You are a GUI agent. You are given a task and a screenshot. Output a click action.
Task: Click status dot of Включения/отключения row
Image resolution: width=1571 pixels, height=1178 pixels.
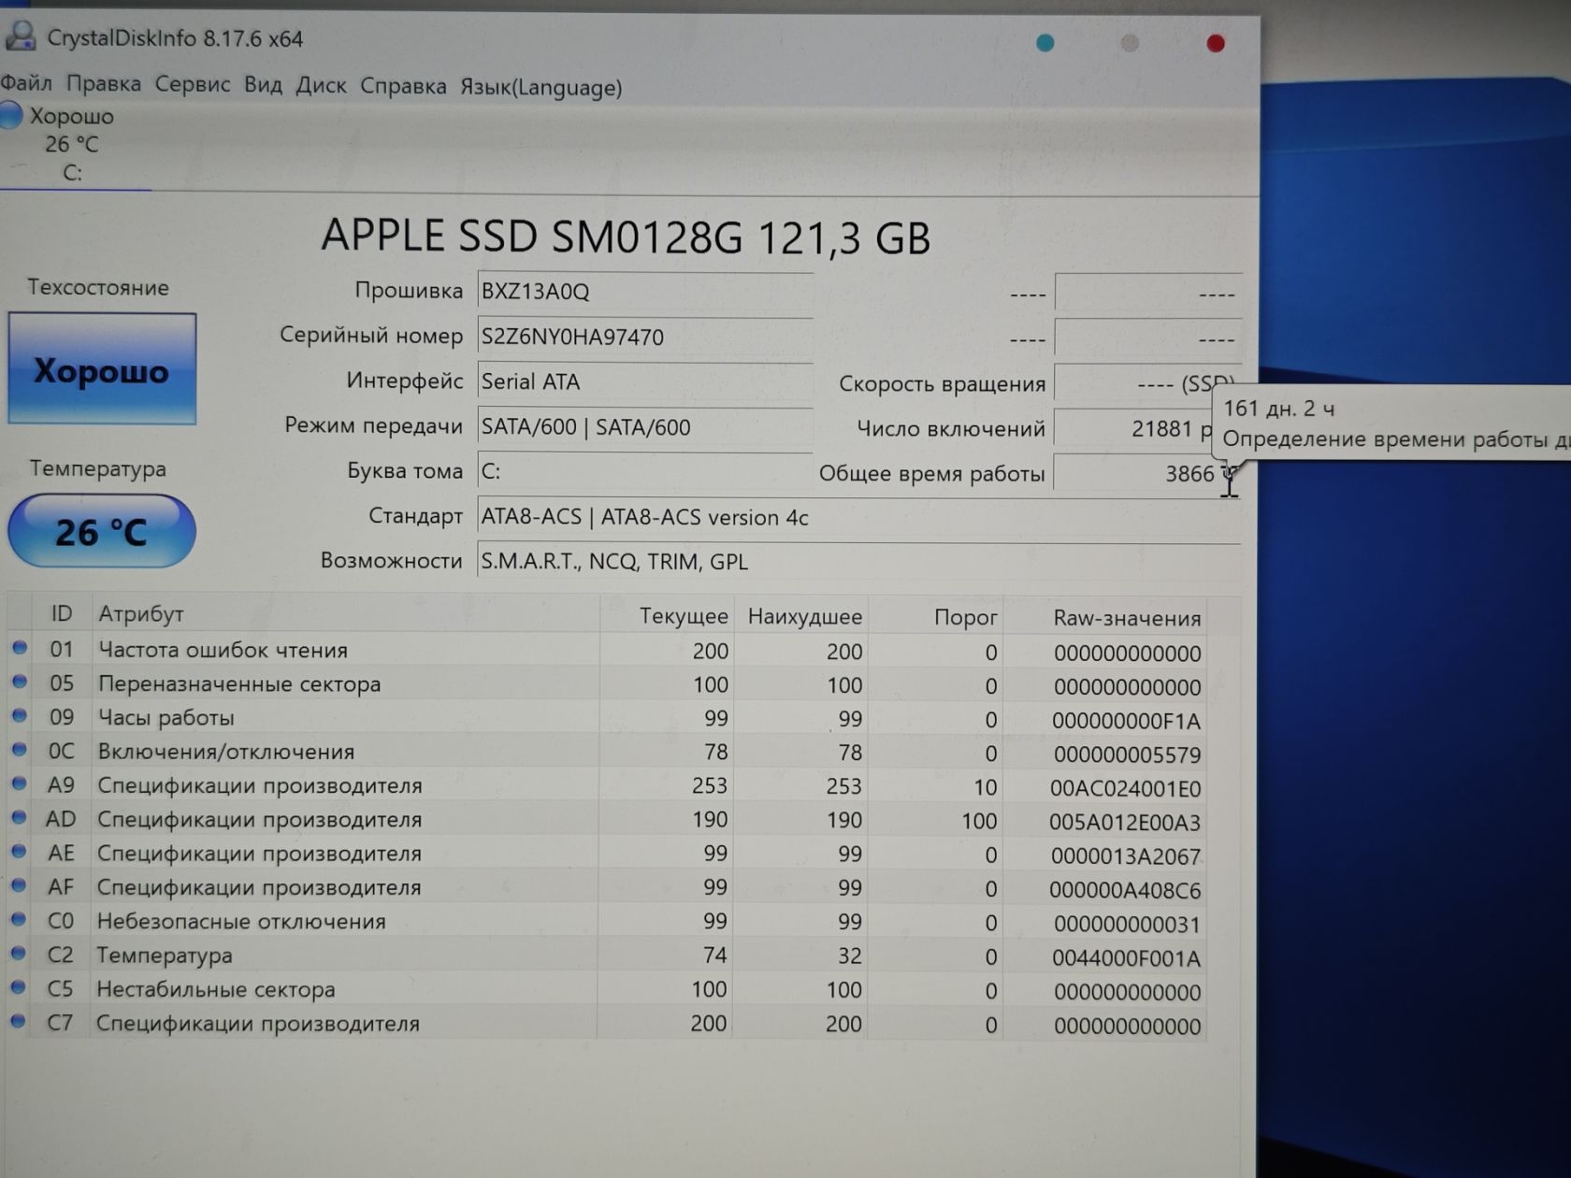coord(19,749)
